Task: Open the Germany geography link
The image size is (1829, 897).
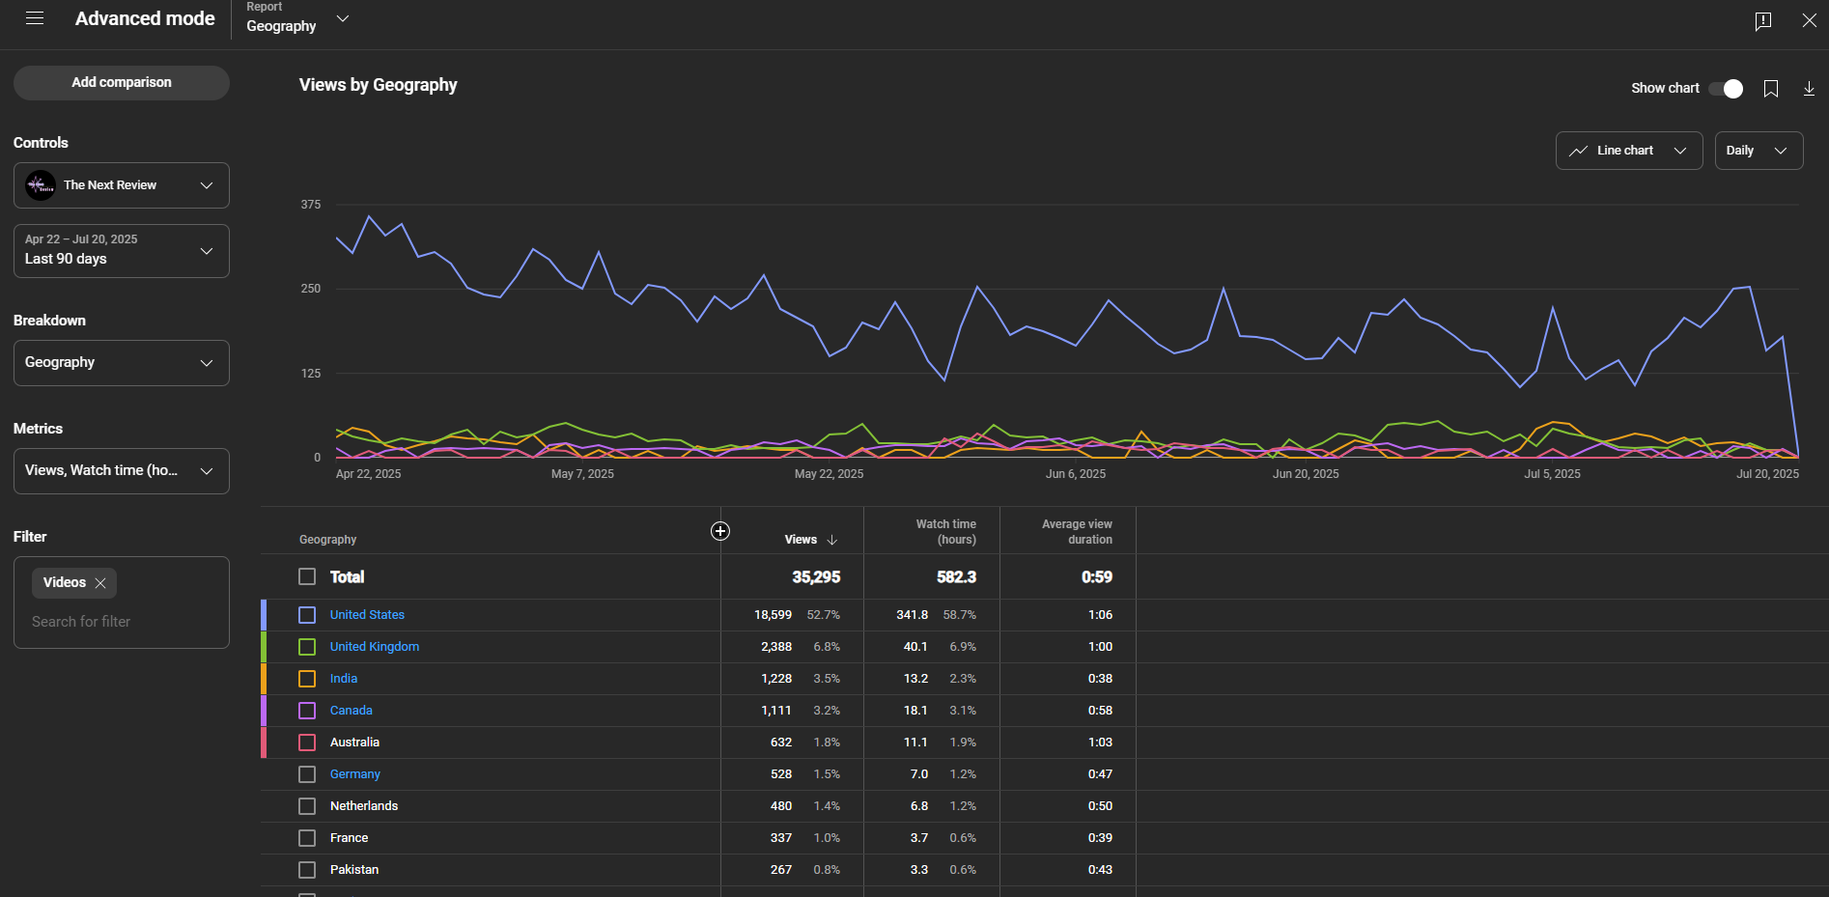Action: point(355,774)
